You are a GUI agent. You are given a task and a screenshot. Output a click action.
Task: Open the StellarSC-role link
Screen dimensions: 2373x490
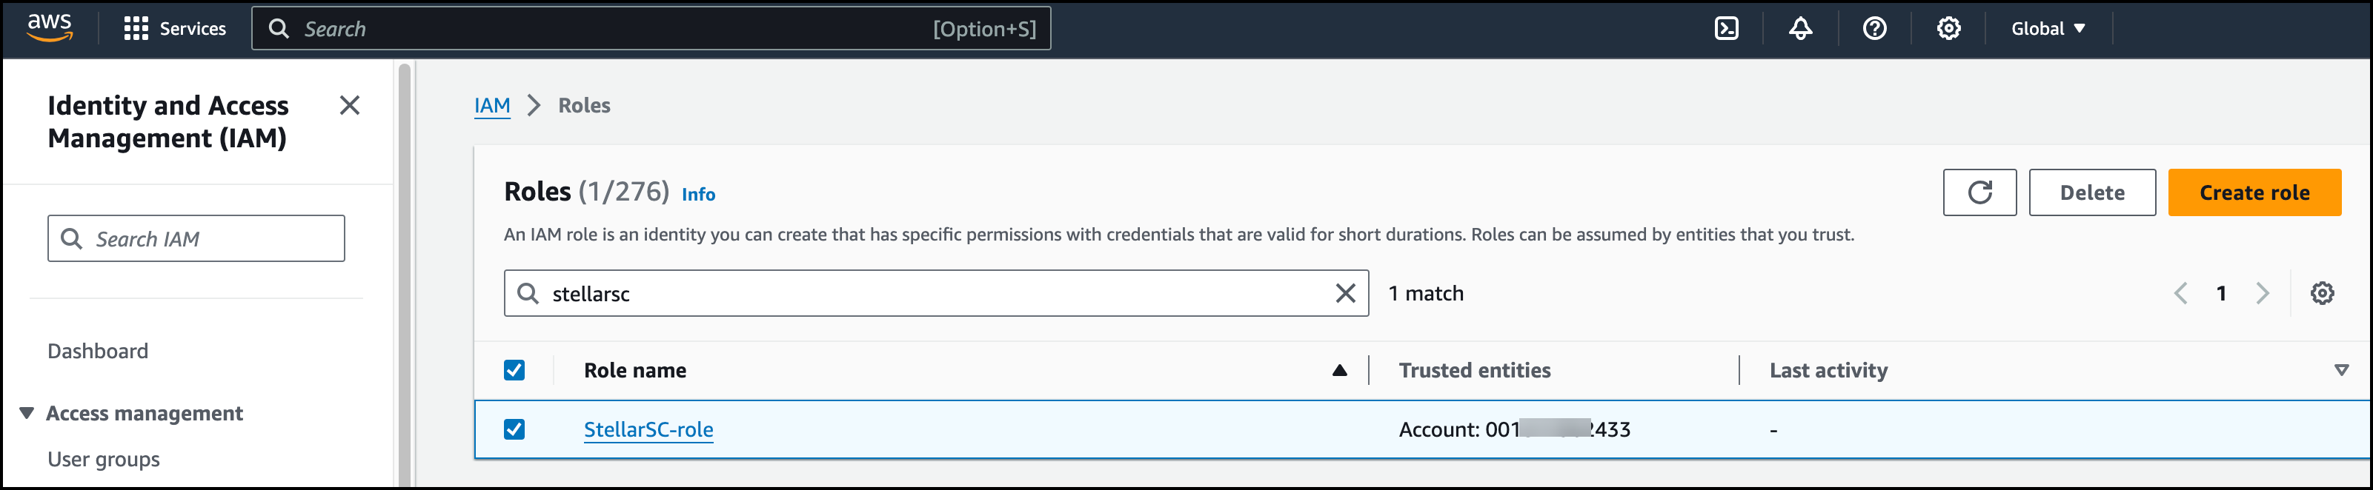click(x=648, y=429)
